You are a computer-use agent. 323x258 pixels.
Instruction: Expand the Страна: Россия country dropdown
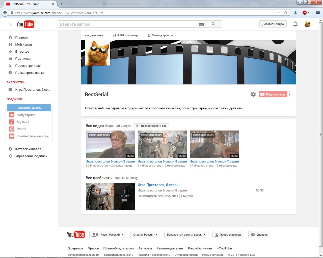pyautogui.click(x=145, y=235)
